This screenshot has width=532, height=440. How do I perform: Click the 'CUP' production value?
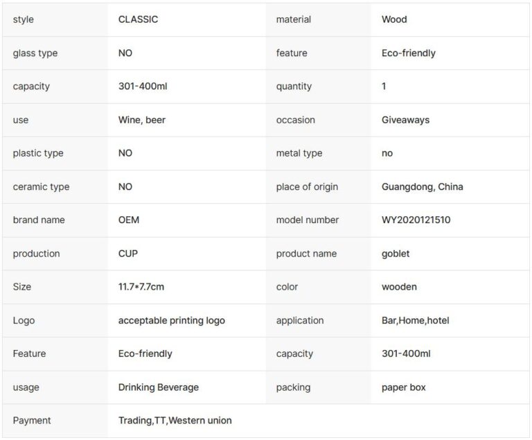128,254
